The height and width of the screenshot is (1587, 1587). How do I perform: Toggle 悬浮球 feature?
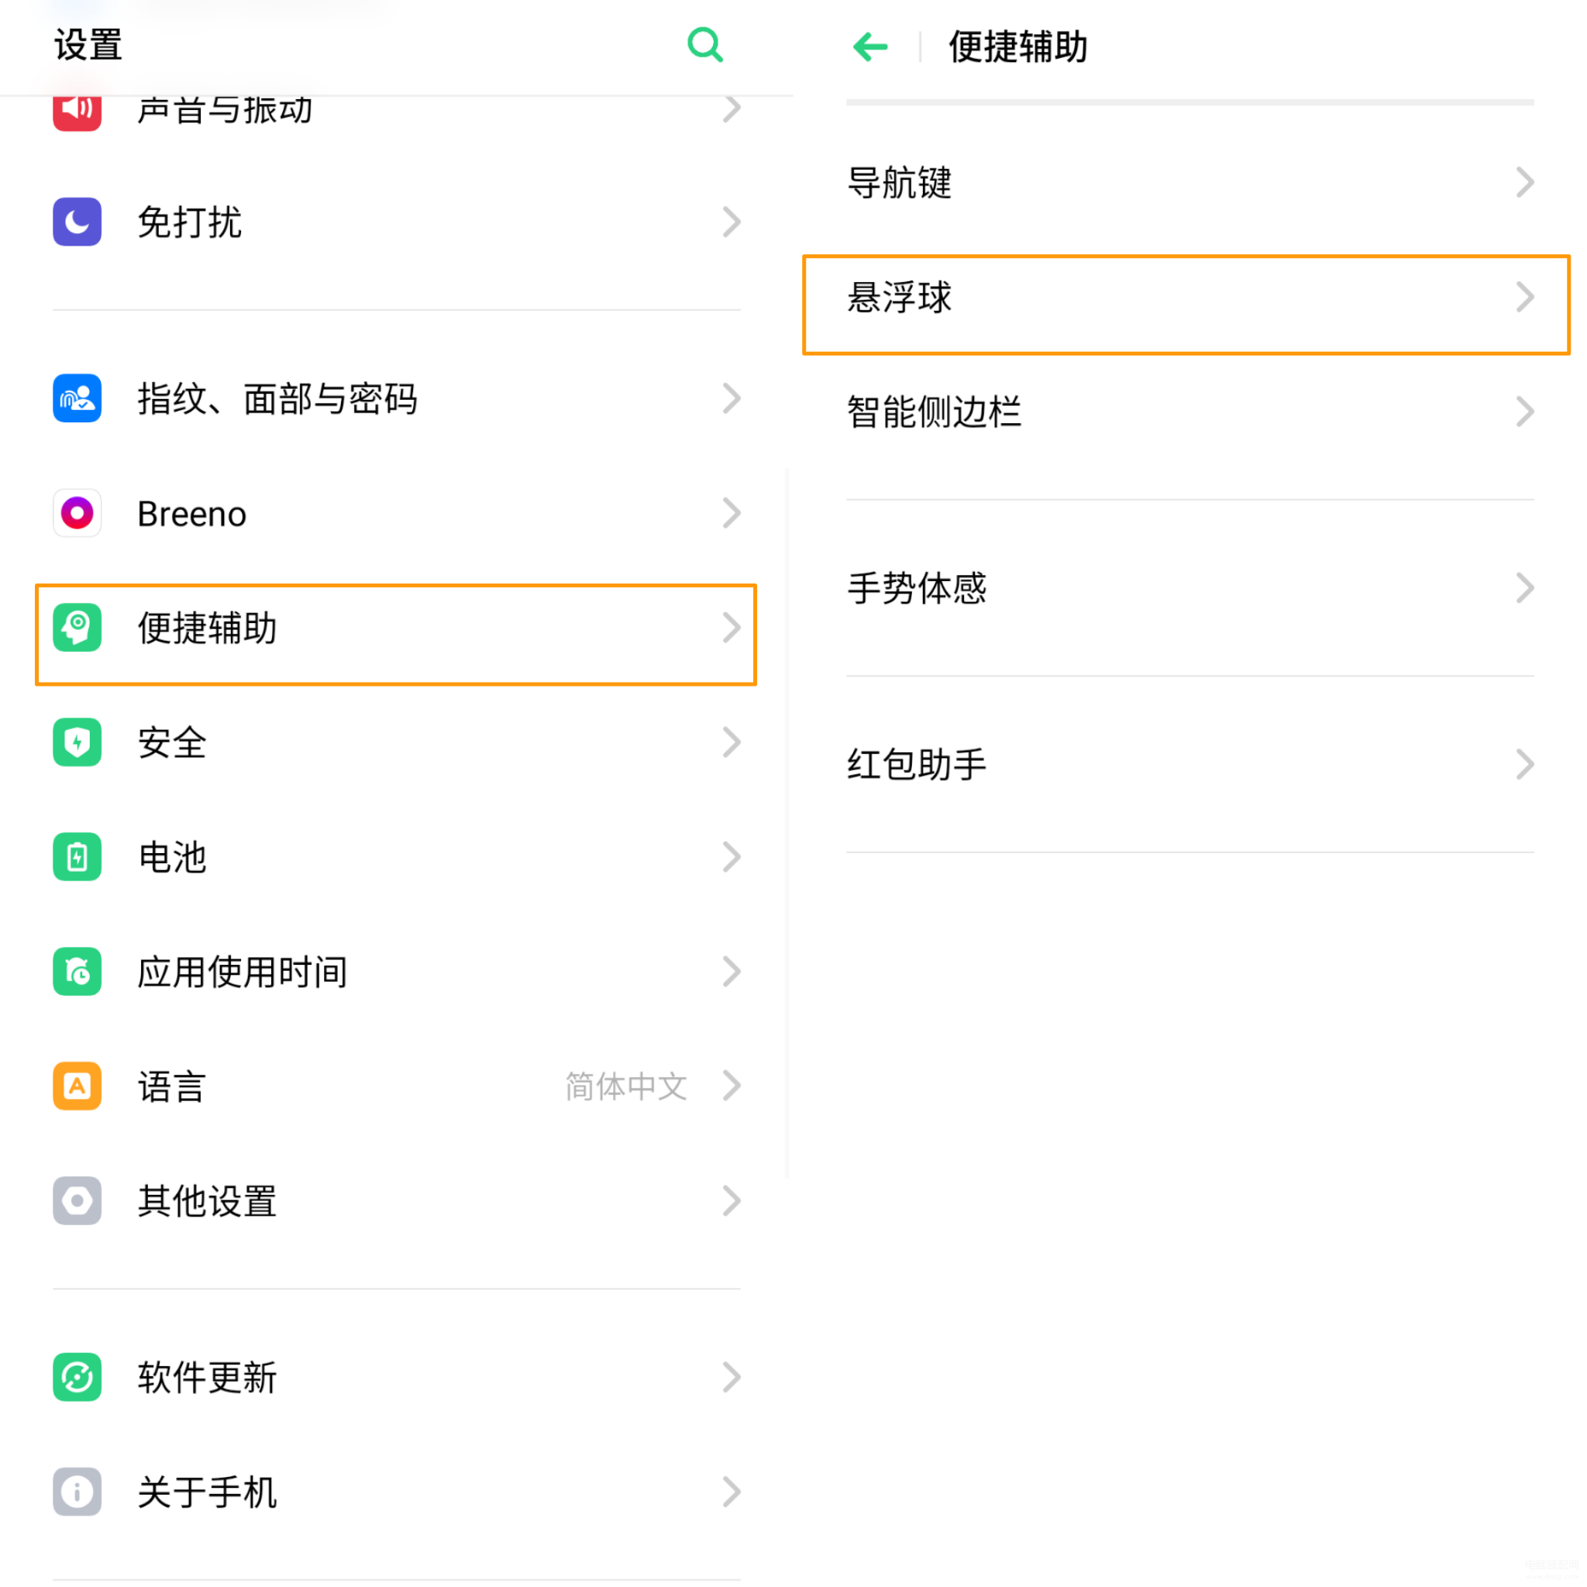[x=1189, y=298]
